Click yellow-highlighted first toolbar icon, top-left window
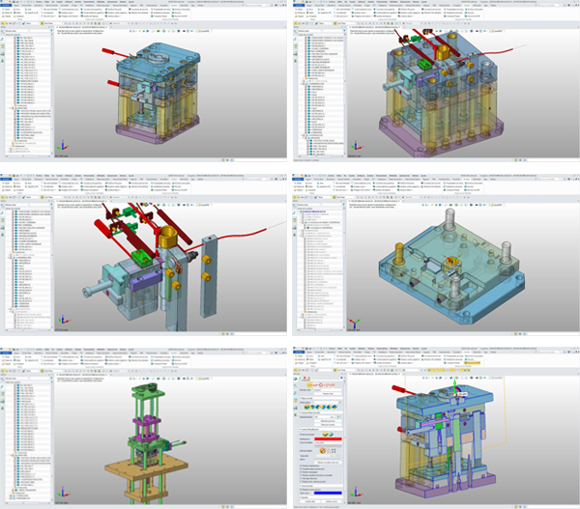Viewport: 580px width, 509px height. tap(3, 23)
